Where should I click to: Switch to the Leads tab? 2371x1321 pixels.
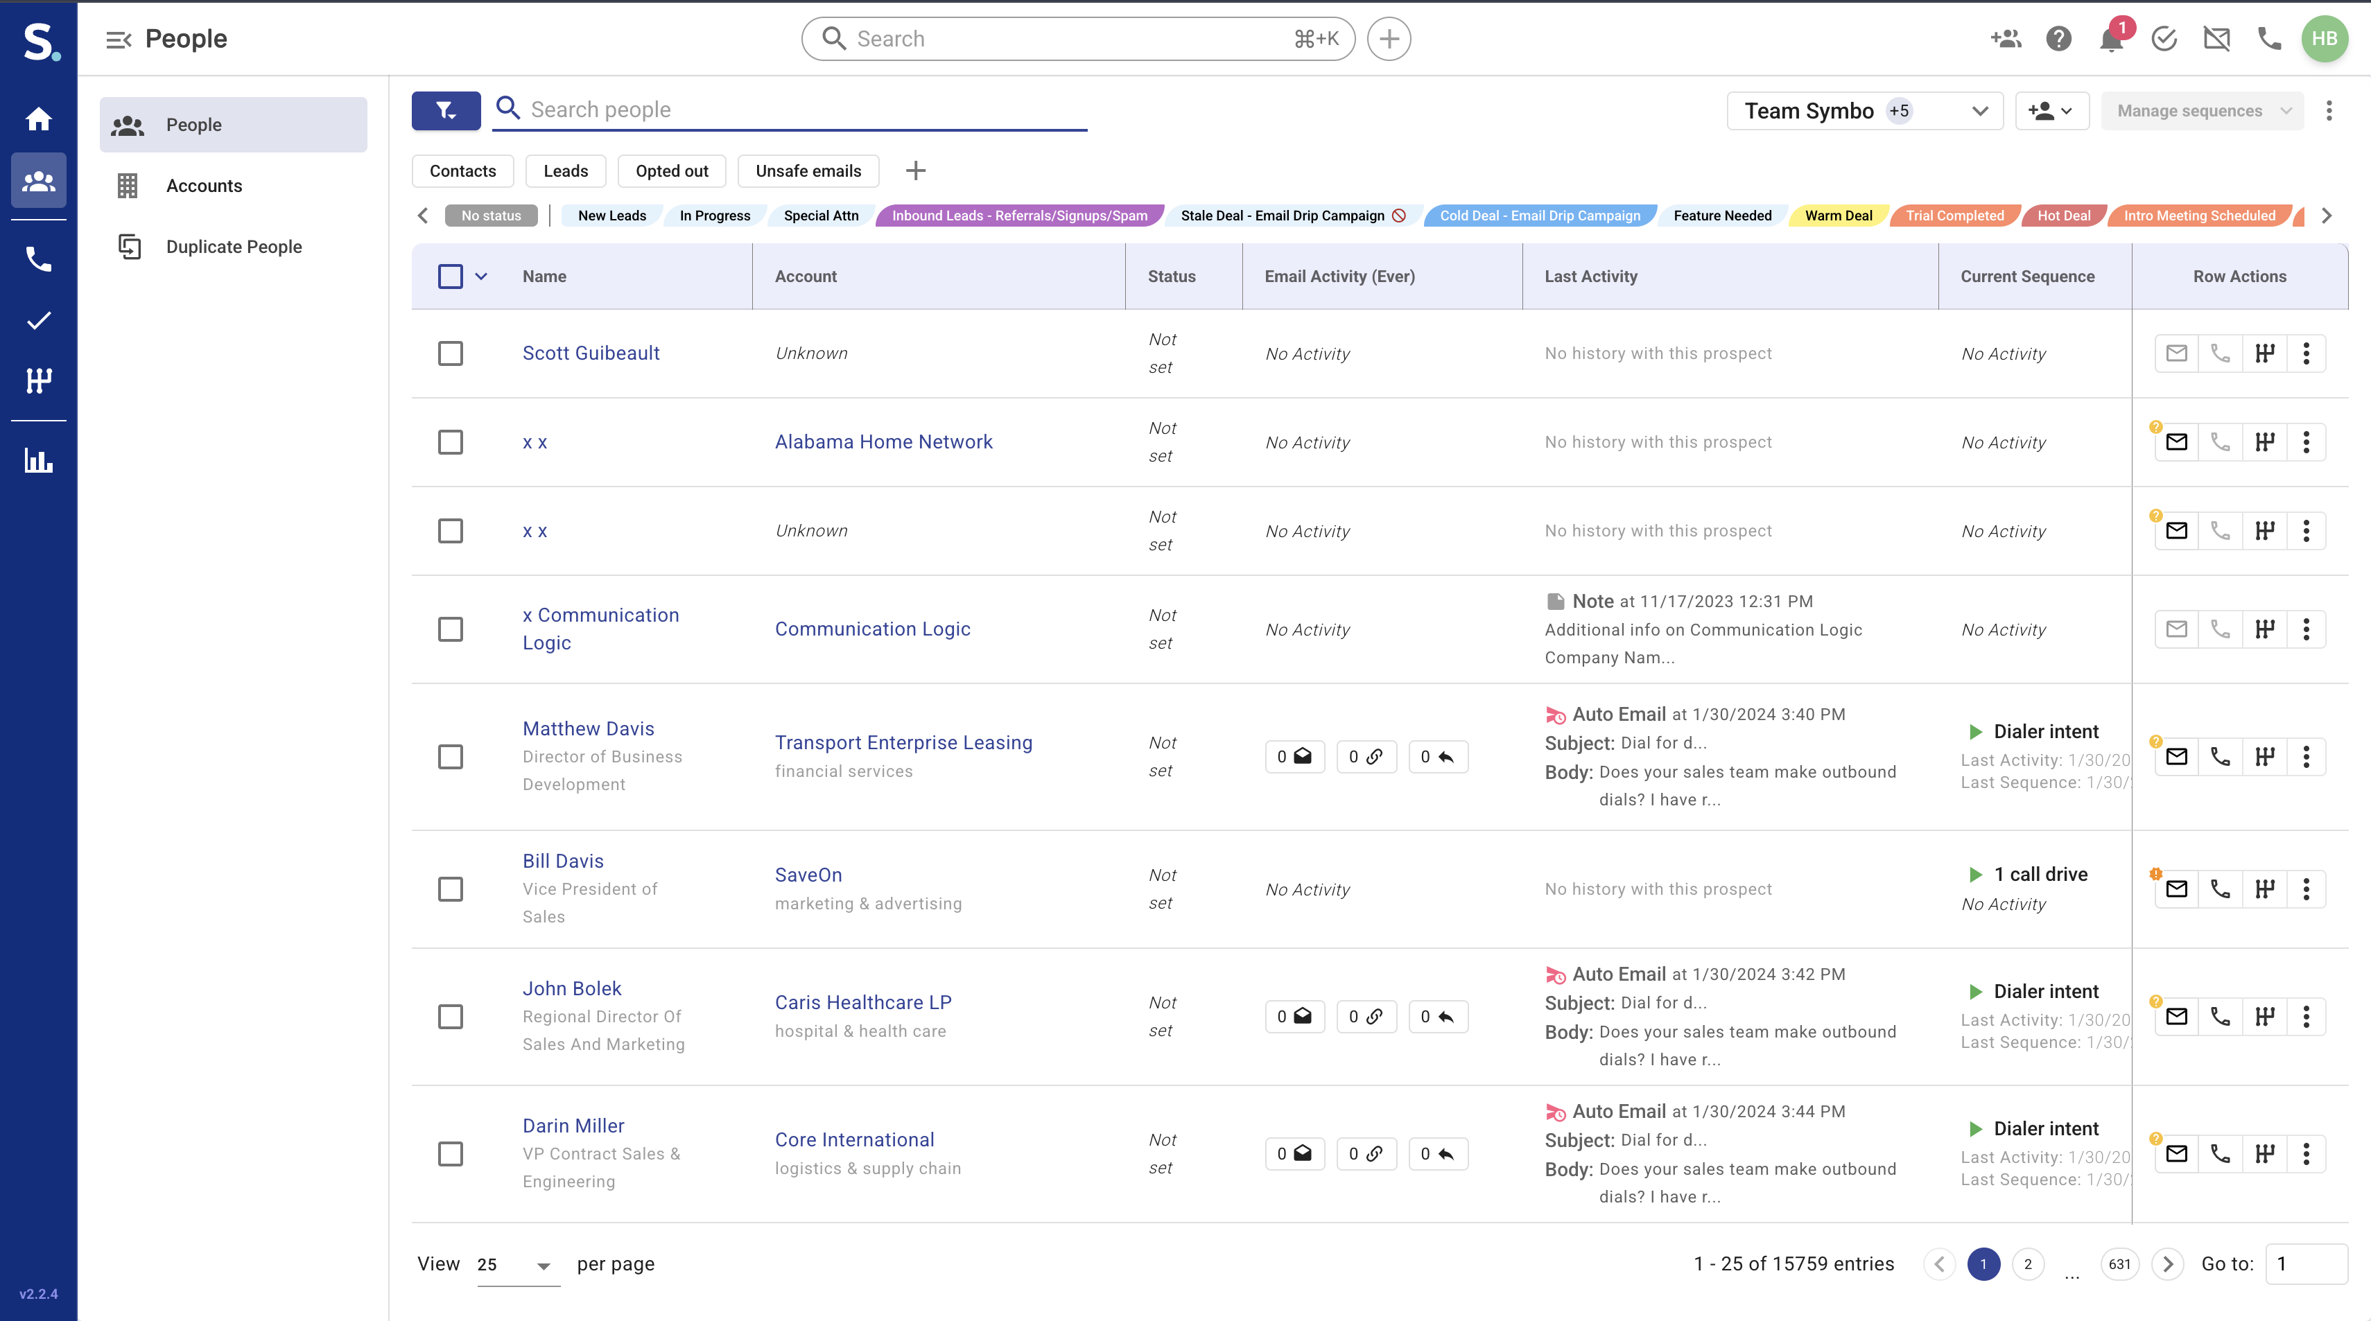click(x=565, y=171)
